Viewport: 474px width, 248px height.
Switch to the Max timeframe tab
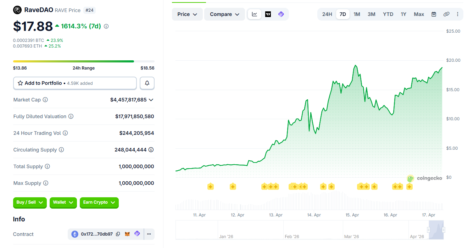click(419, 14)
